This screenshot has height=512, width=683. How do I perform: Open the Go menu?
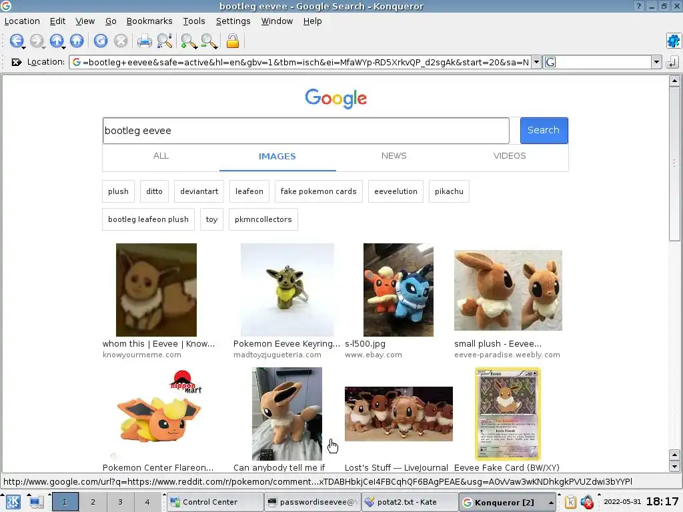(111, 21)
